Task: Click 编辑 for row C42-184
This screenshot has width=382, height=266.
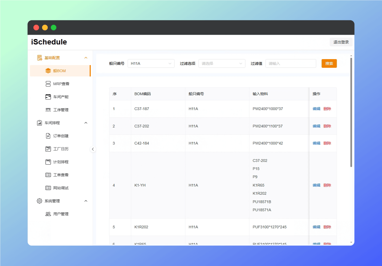Action: point(316,143)
